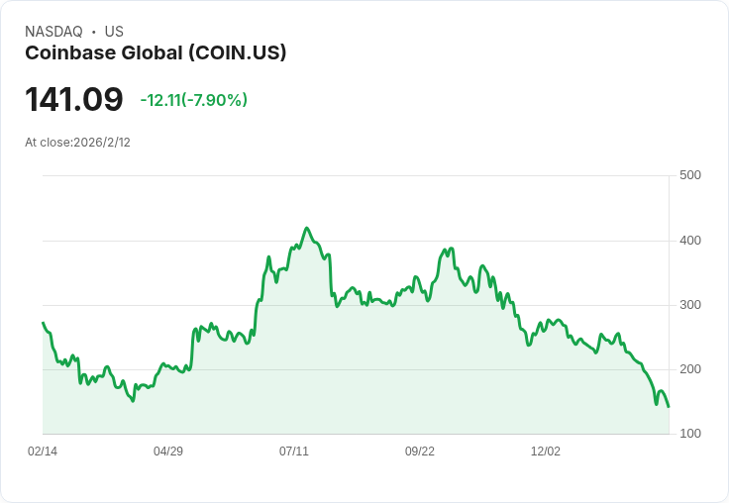Click the 400 y-axis label

[690, 241]
